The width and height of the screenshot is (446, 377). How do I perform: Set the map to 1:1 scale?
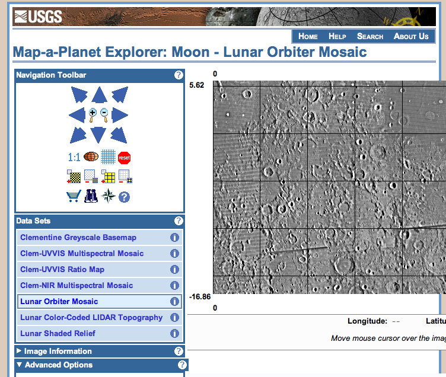click(74, 157)
